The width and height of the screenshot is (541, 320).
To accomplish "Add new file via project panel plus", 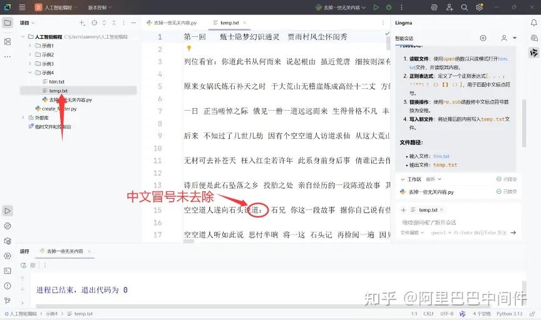I will [x=82, y=22].
